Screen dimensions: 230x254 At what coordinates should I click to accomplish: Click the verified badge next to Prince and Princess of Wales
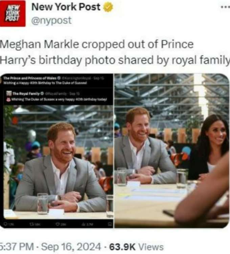click(x=59, y=79)
